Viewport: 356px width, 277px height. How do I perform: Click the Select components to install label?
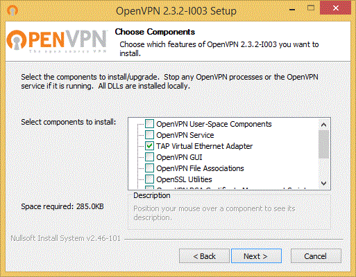[x=69, y=122]
